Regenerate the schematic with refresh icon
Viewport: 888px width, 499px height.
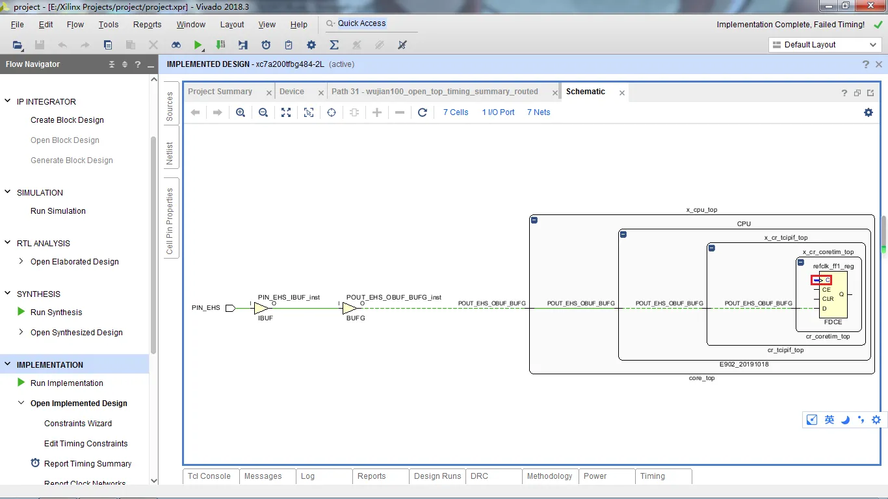click(423, 112)
